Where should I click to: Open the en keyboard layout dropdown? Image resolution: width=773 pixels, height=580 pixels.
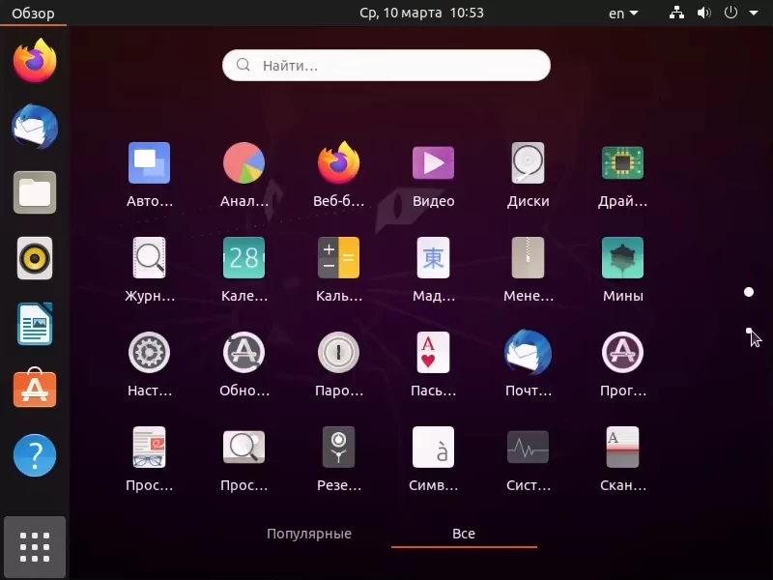point(623,14)
